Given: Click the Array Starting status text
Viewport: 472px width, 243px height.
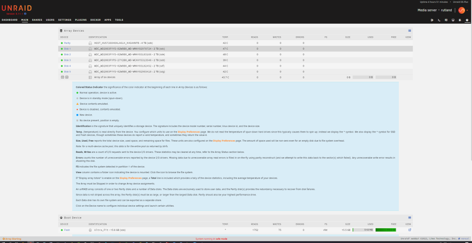Looking at the screenshot, I should click(x=12, y=239).
